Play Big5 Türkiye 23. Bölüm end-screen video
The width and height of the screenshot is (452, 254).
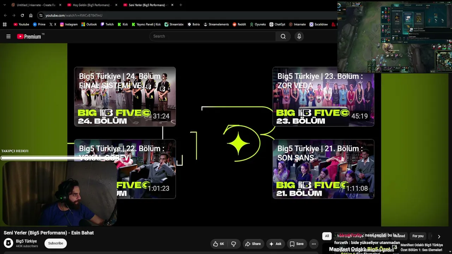pos(323,97)
